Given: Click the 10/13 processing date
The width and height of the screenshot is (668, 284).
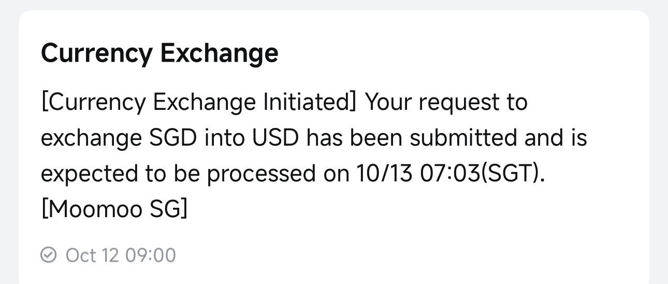Looking at the screenshot, I should click(384, 174).
